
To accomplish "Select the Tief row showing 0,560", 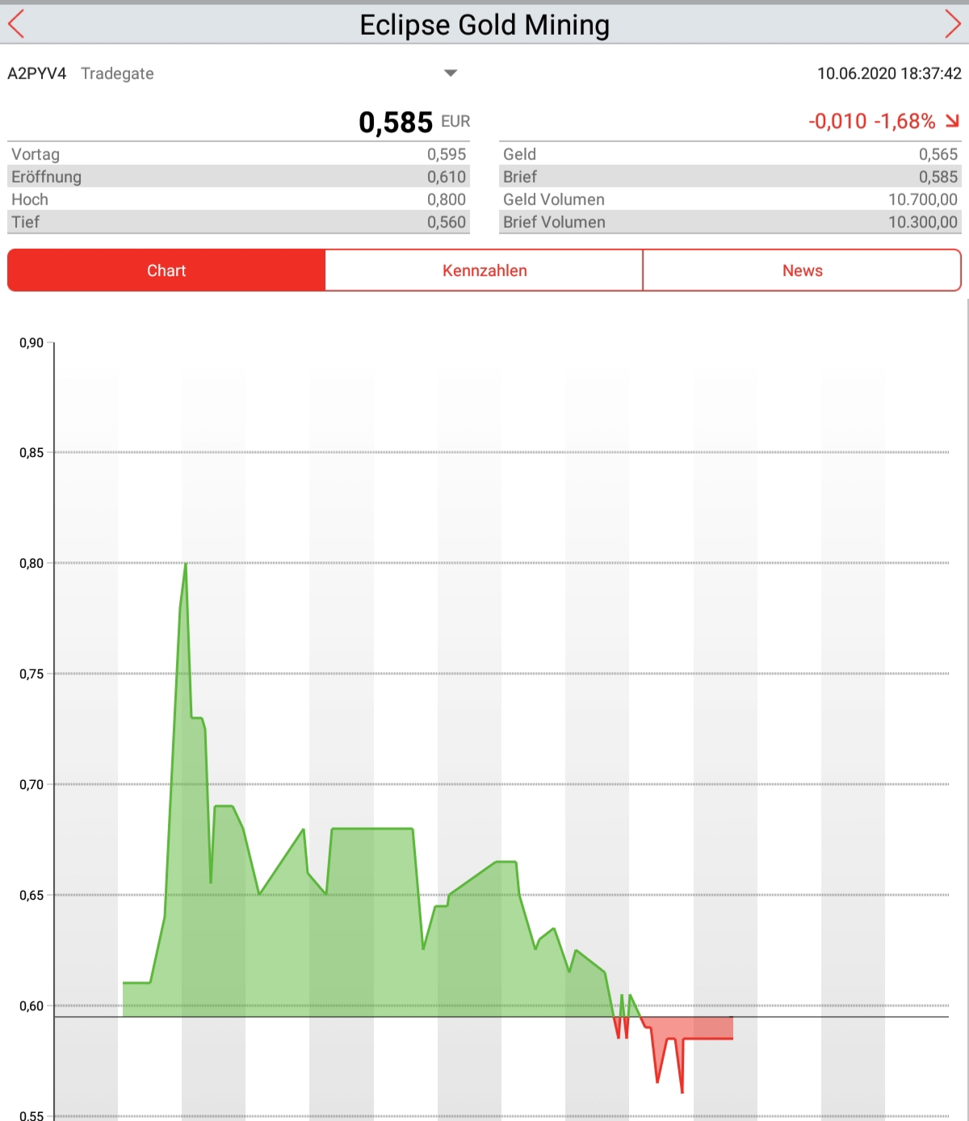I will pyautogui.click(x=238, y=222).
